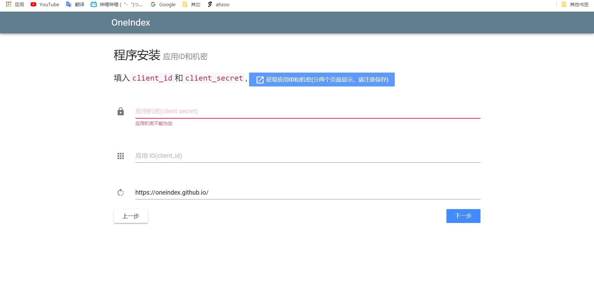Screen dimensions: 594x290
Task: Open the bilibili bookmark
Action: pos(117,4)
